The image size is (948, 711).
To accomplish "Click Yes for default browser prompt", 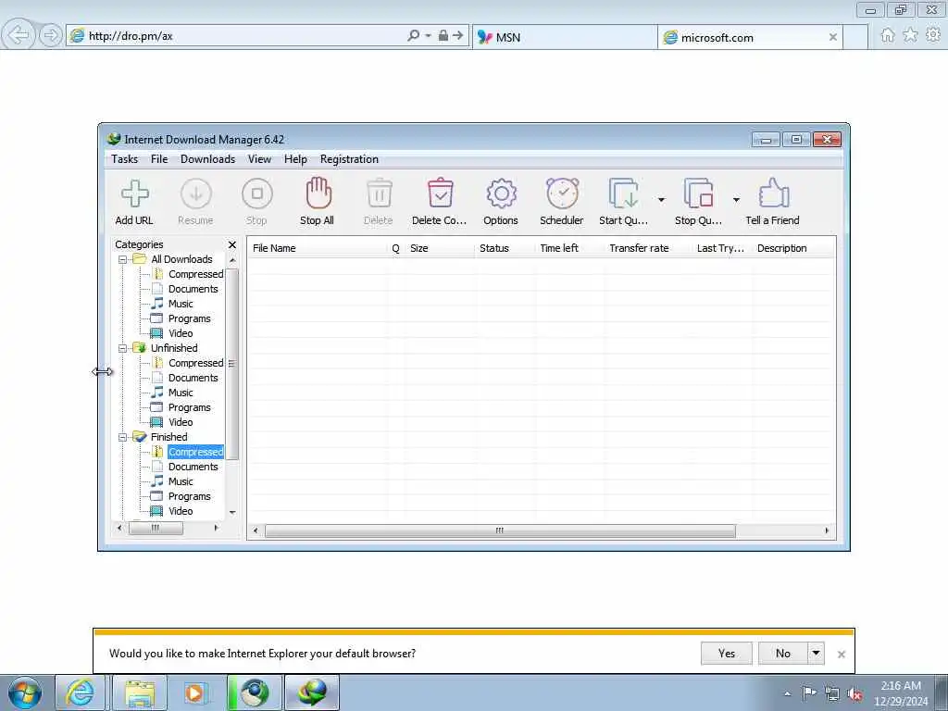I will pos(727,653).
